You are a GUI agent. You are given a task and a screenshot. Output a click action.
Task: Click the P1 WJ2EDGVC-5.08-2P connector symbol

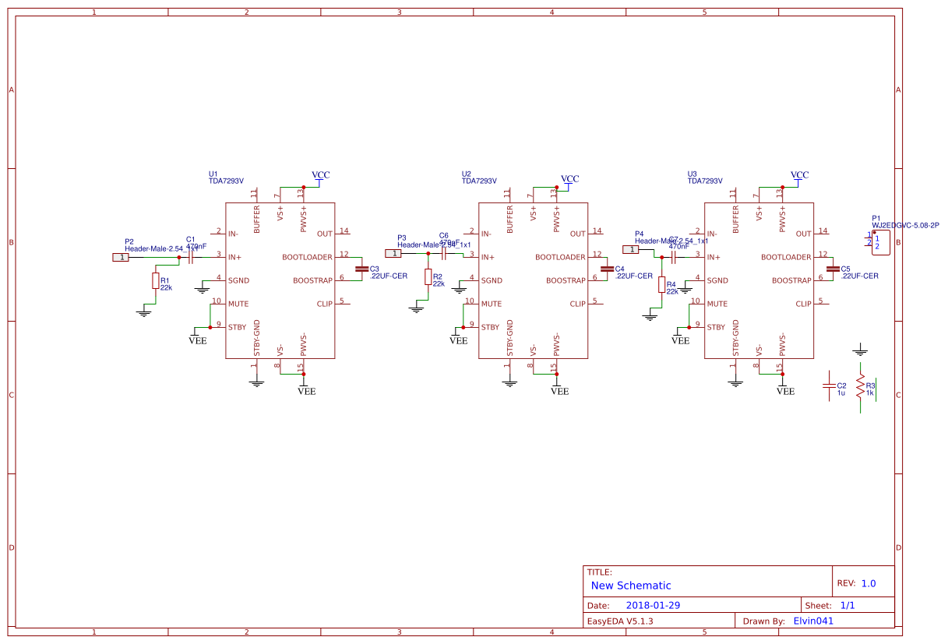click(880, 241)
